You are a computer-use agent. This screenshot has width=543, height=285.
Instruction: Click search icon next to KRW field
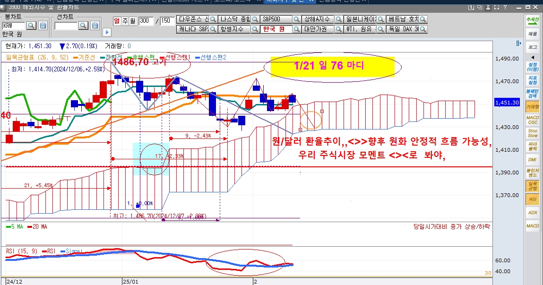31,25
